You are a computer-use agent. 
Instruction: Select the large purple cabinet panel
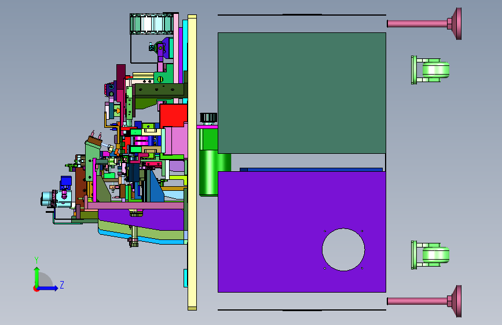pos(302,231)
